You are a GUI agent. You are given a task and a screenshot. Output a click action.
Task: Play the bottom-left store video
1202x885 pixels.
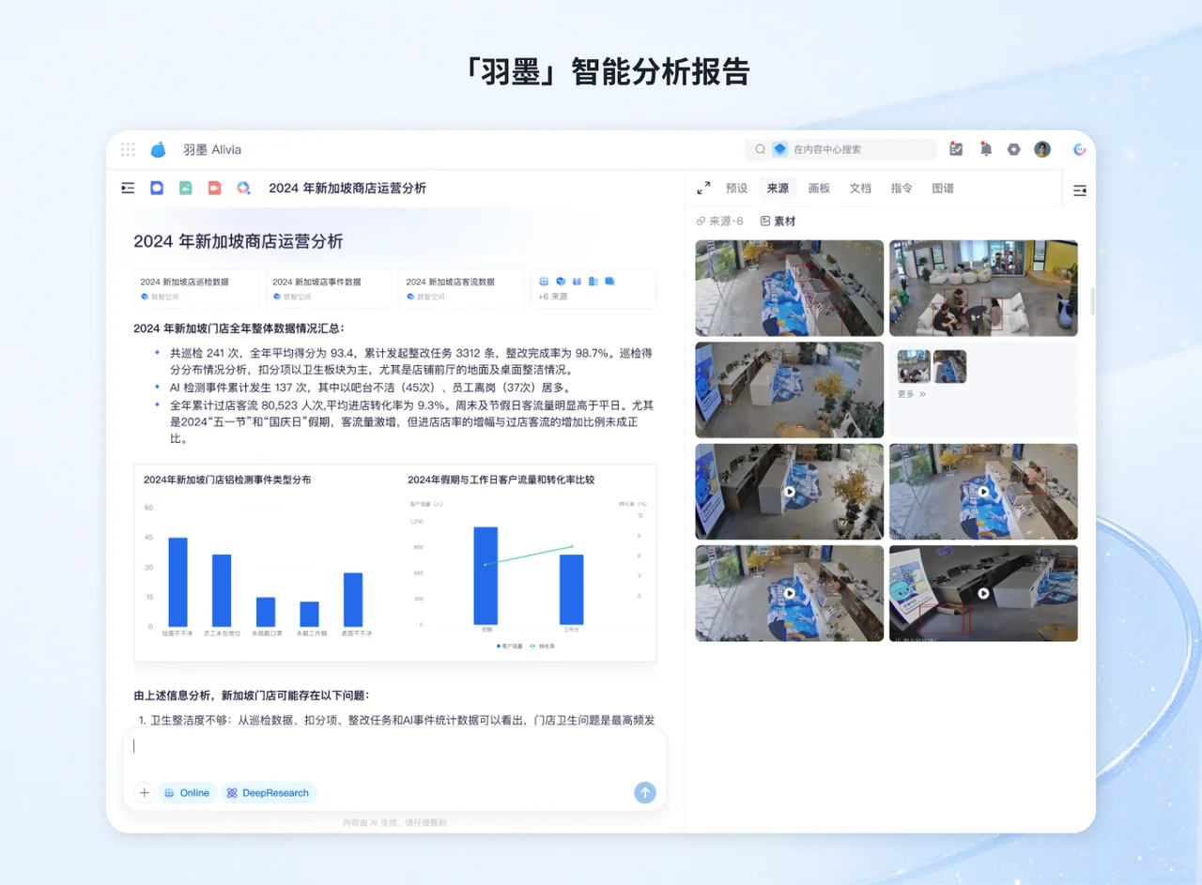[790, 593]
